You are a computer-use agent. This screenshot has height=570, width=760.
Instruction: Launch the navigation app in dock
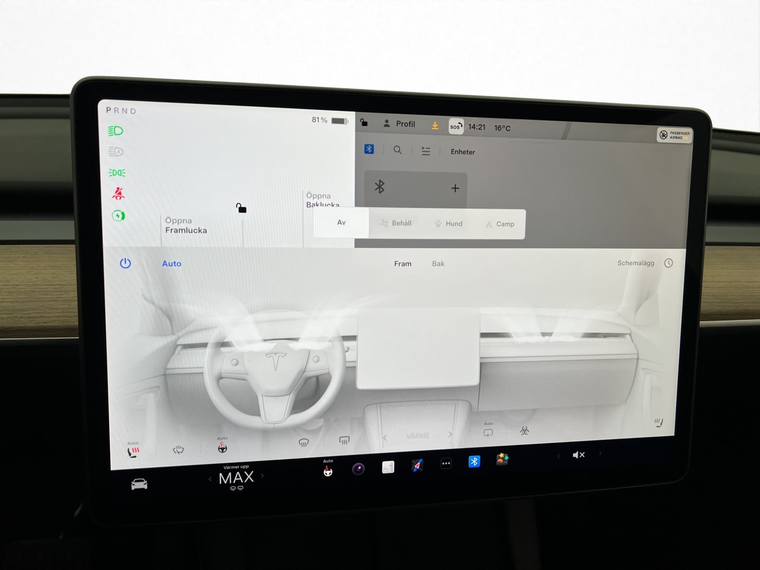point(417,465)
